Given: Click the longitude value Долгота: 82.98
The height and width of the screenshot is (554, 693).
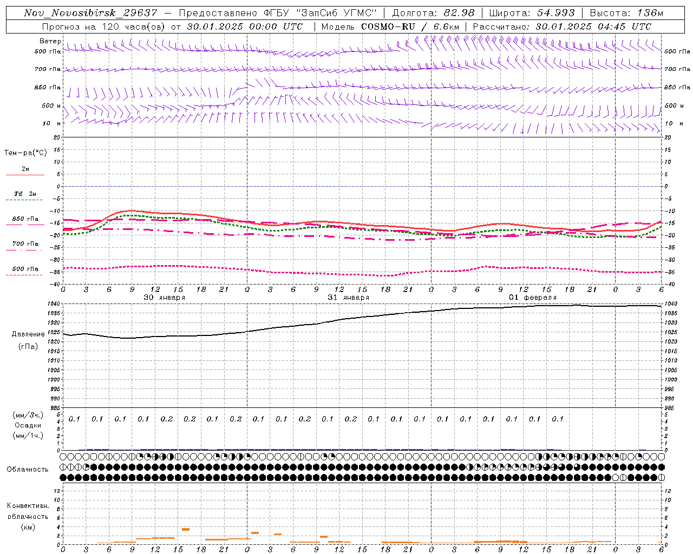Looking at the screenshot, I should (433, 13).
